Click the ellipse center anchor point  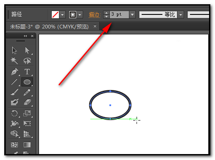110,105
